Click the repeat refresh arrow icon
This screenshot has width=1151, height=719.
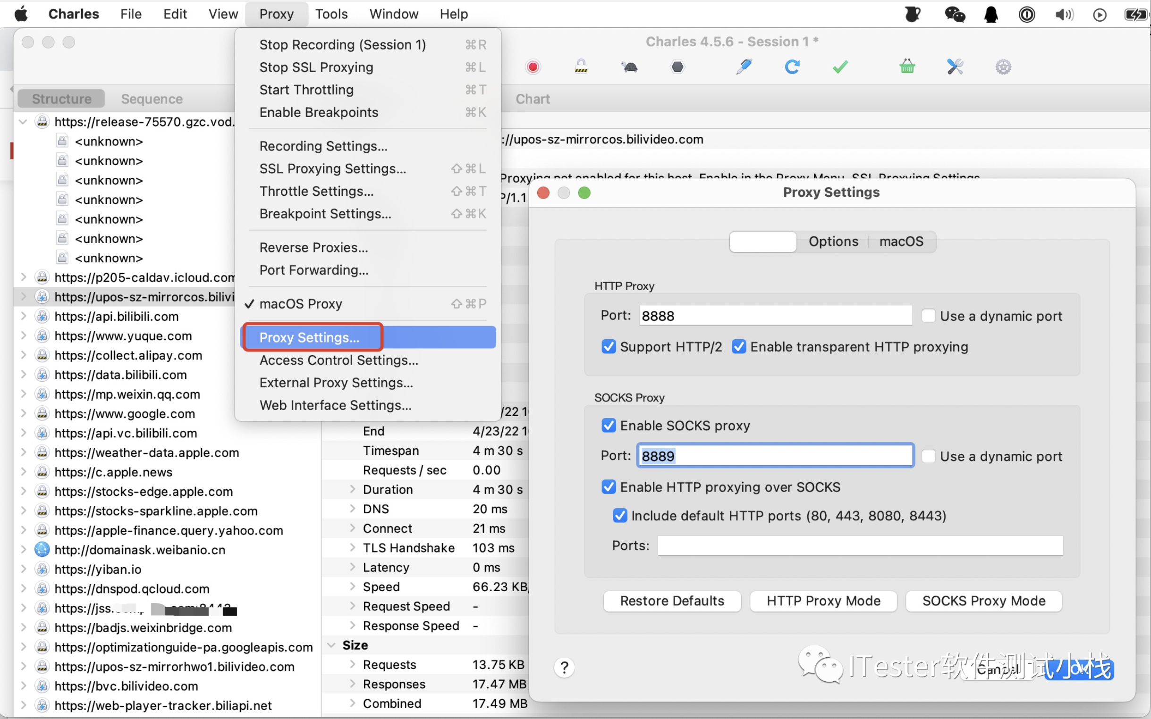(x=792, y=67)
